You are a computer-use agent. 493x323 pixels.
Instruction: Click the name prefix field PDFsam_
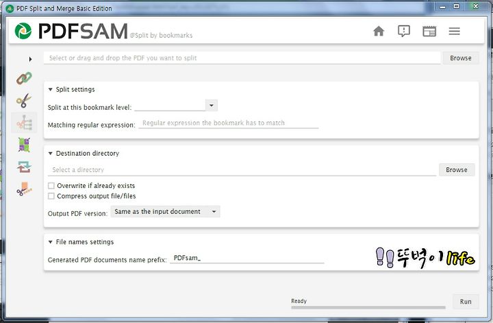(246, 258)
